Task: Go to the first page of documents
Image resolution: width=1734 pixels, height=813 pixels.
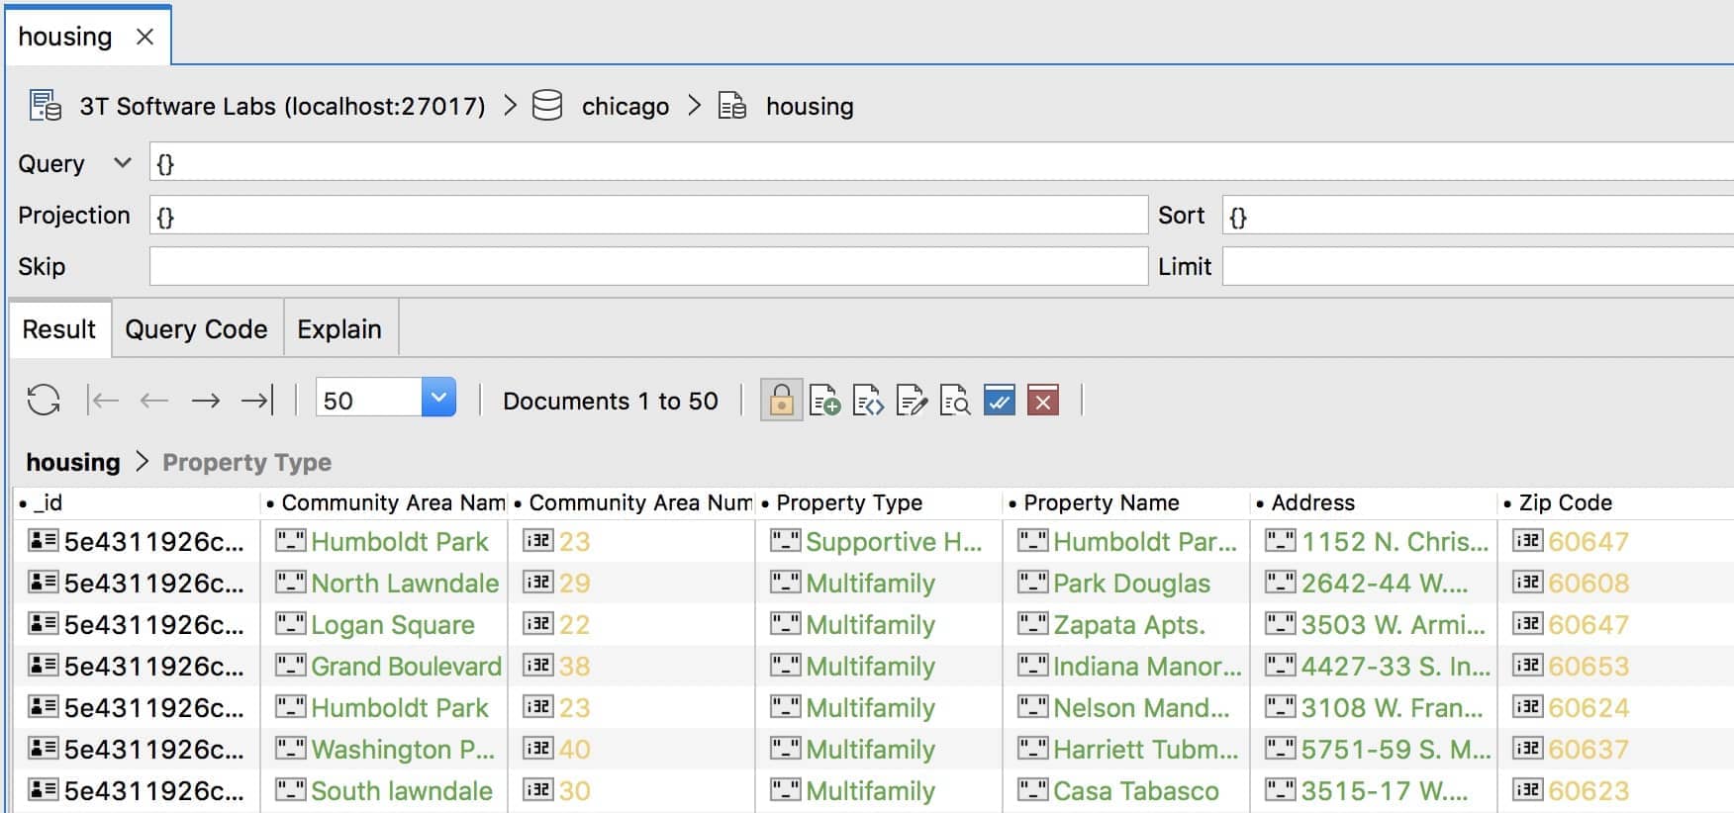Action: coord(103,401)
